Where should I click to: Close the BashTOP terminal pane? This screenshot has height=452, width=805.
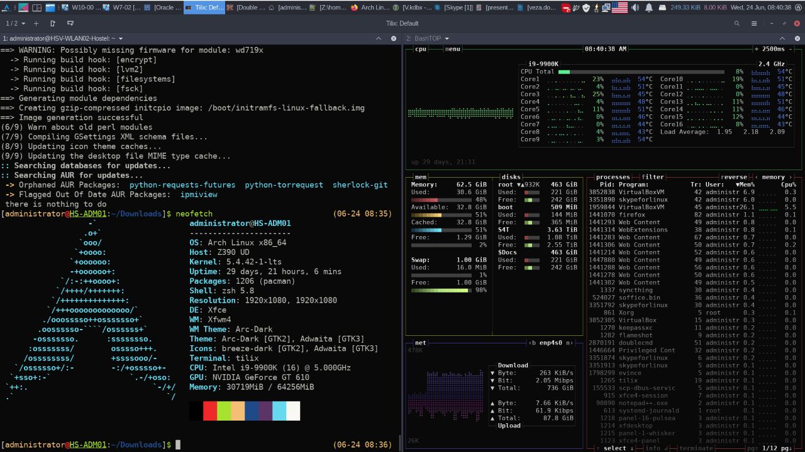pyautogui.click(x=797, y=38)
